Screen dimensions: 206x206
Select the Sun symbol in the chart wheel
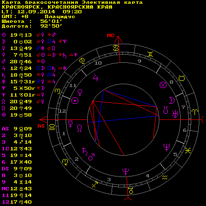[x=75, y=100]
